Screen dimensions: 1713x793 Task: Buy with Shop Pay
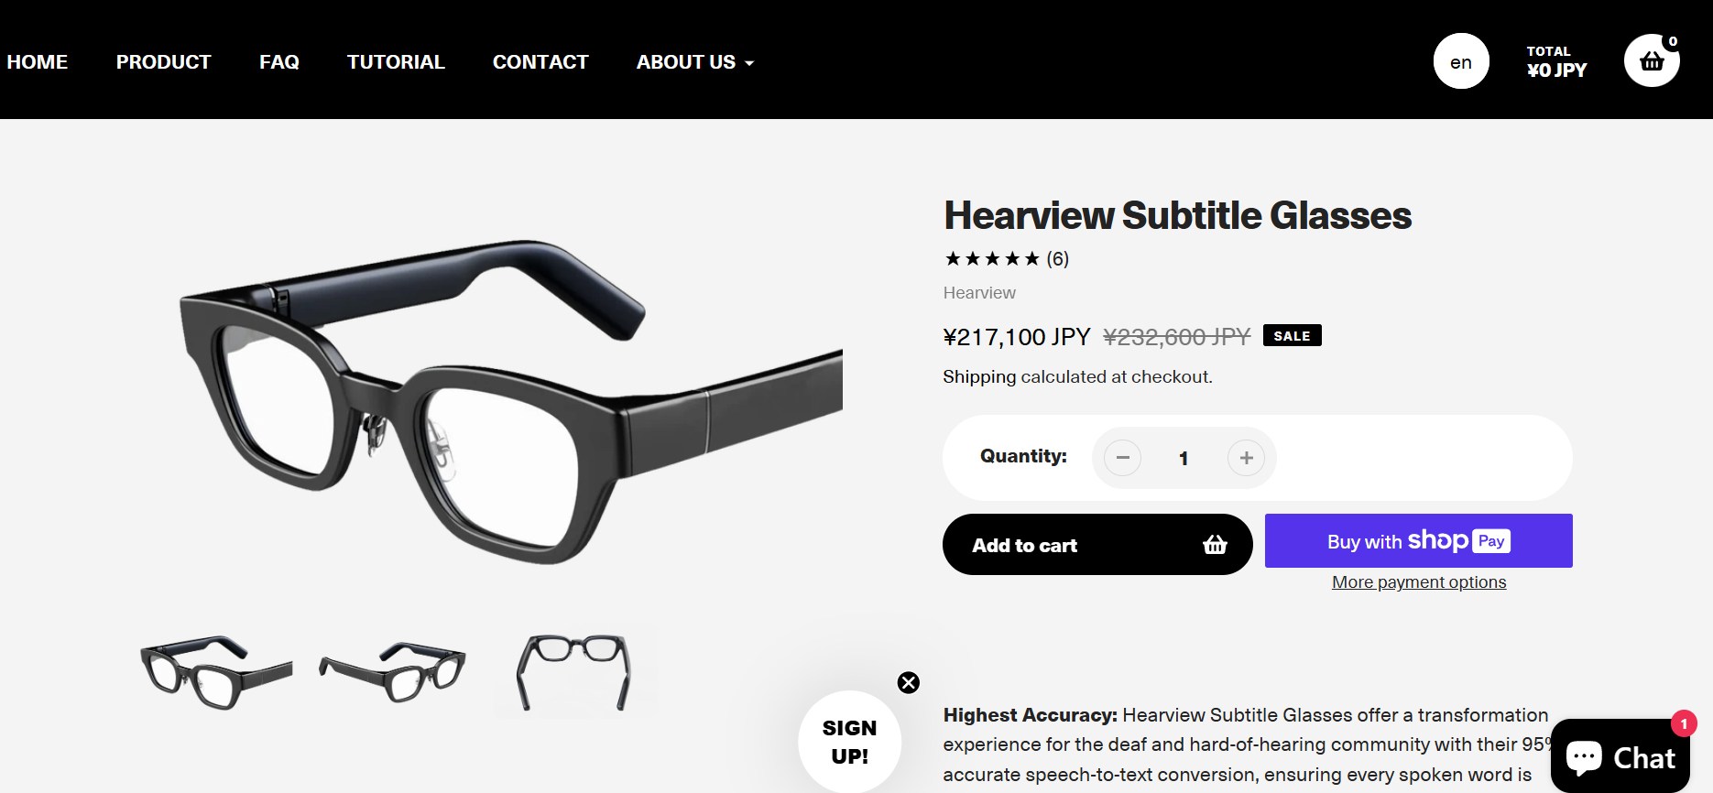1418,541
